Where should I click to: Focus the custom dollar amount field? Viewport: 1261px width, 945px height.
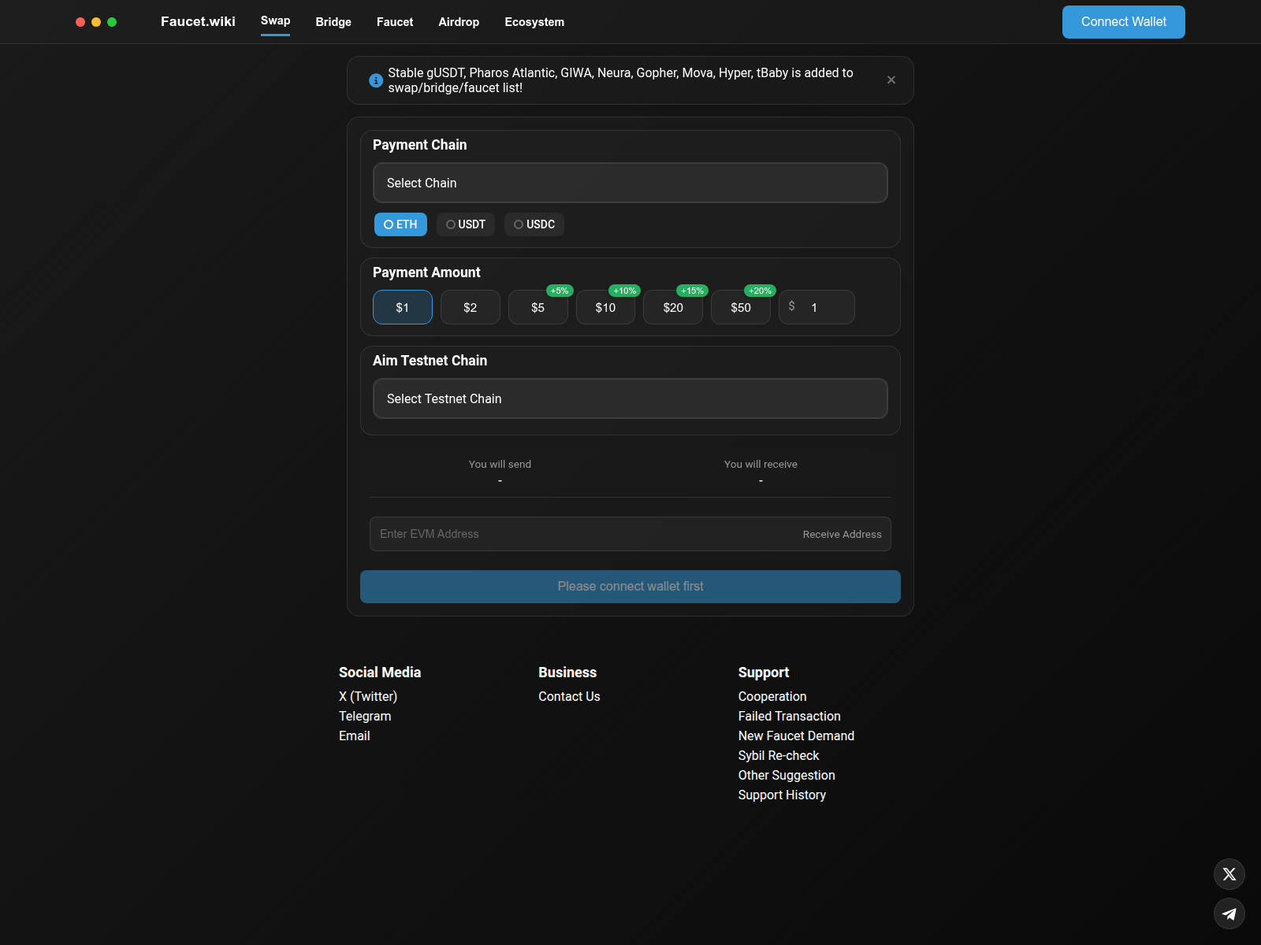pos(816,307)
